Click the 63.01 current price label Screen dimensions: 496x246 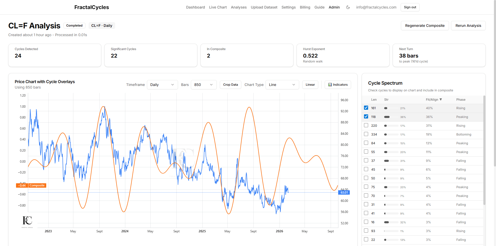coord(344,193)
